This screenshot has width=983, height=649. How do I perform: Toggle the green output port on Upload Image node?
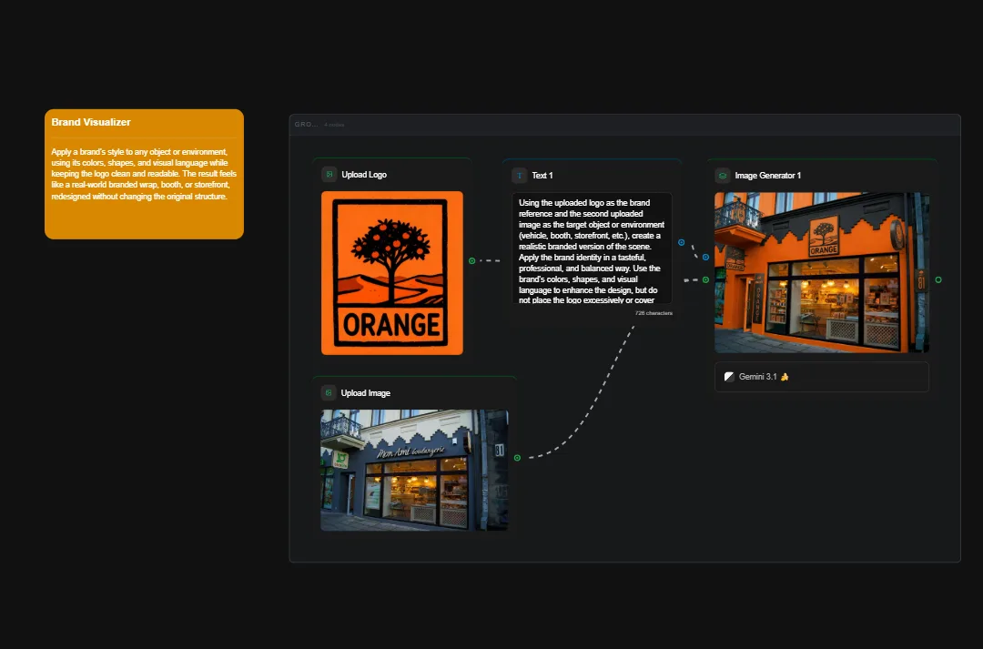click(517, 457)
